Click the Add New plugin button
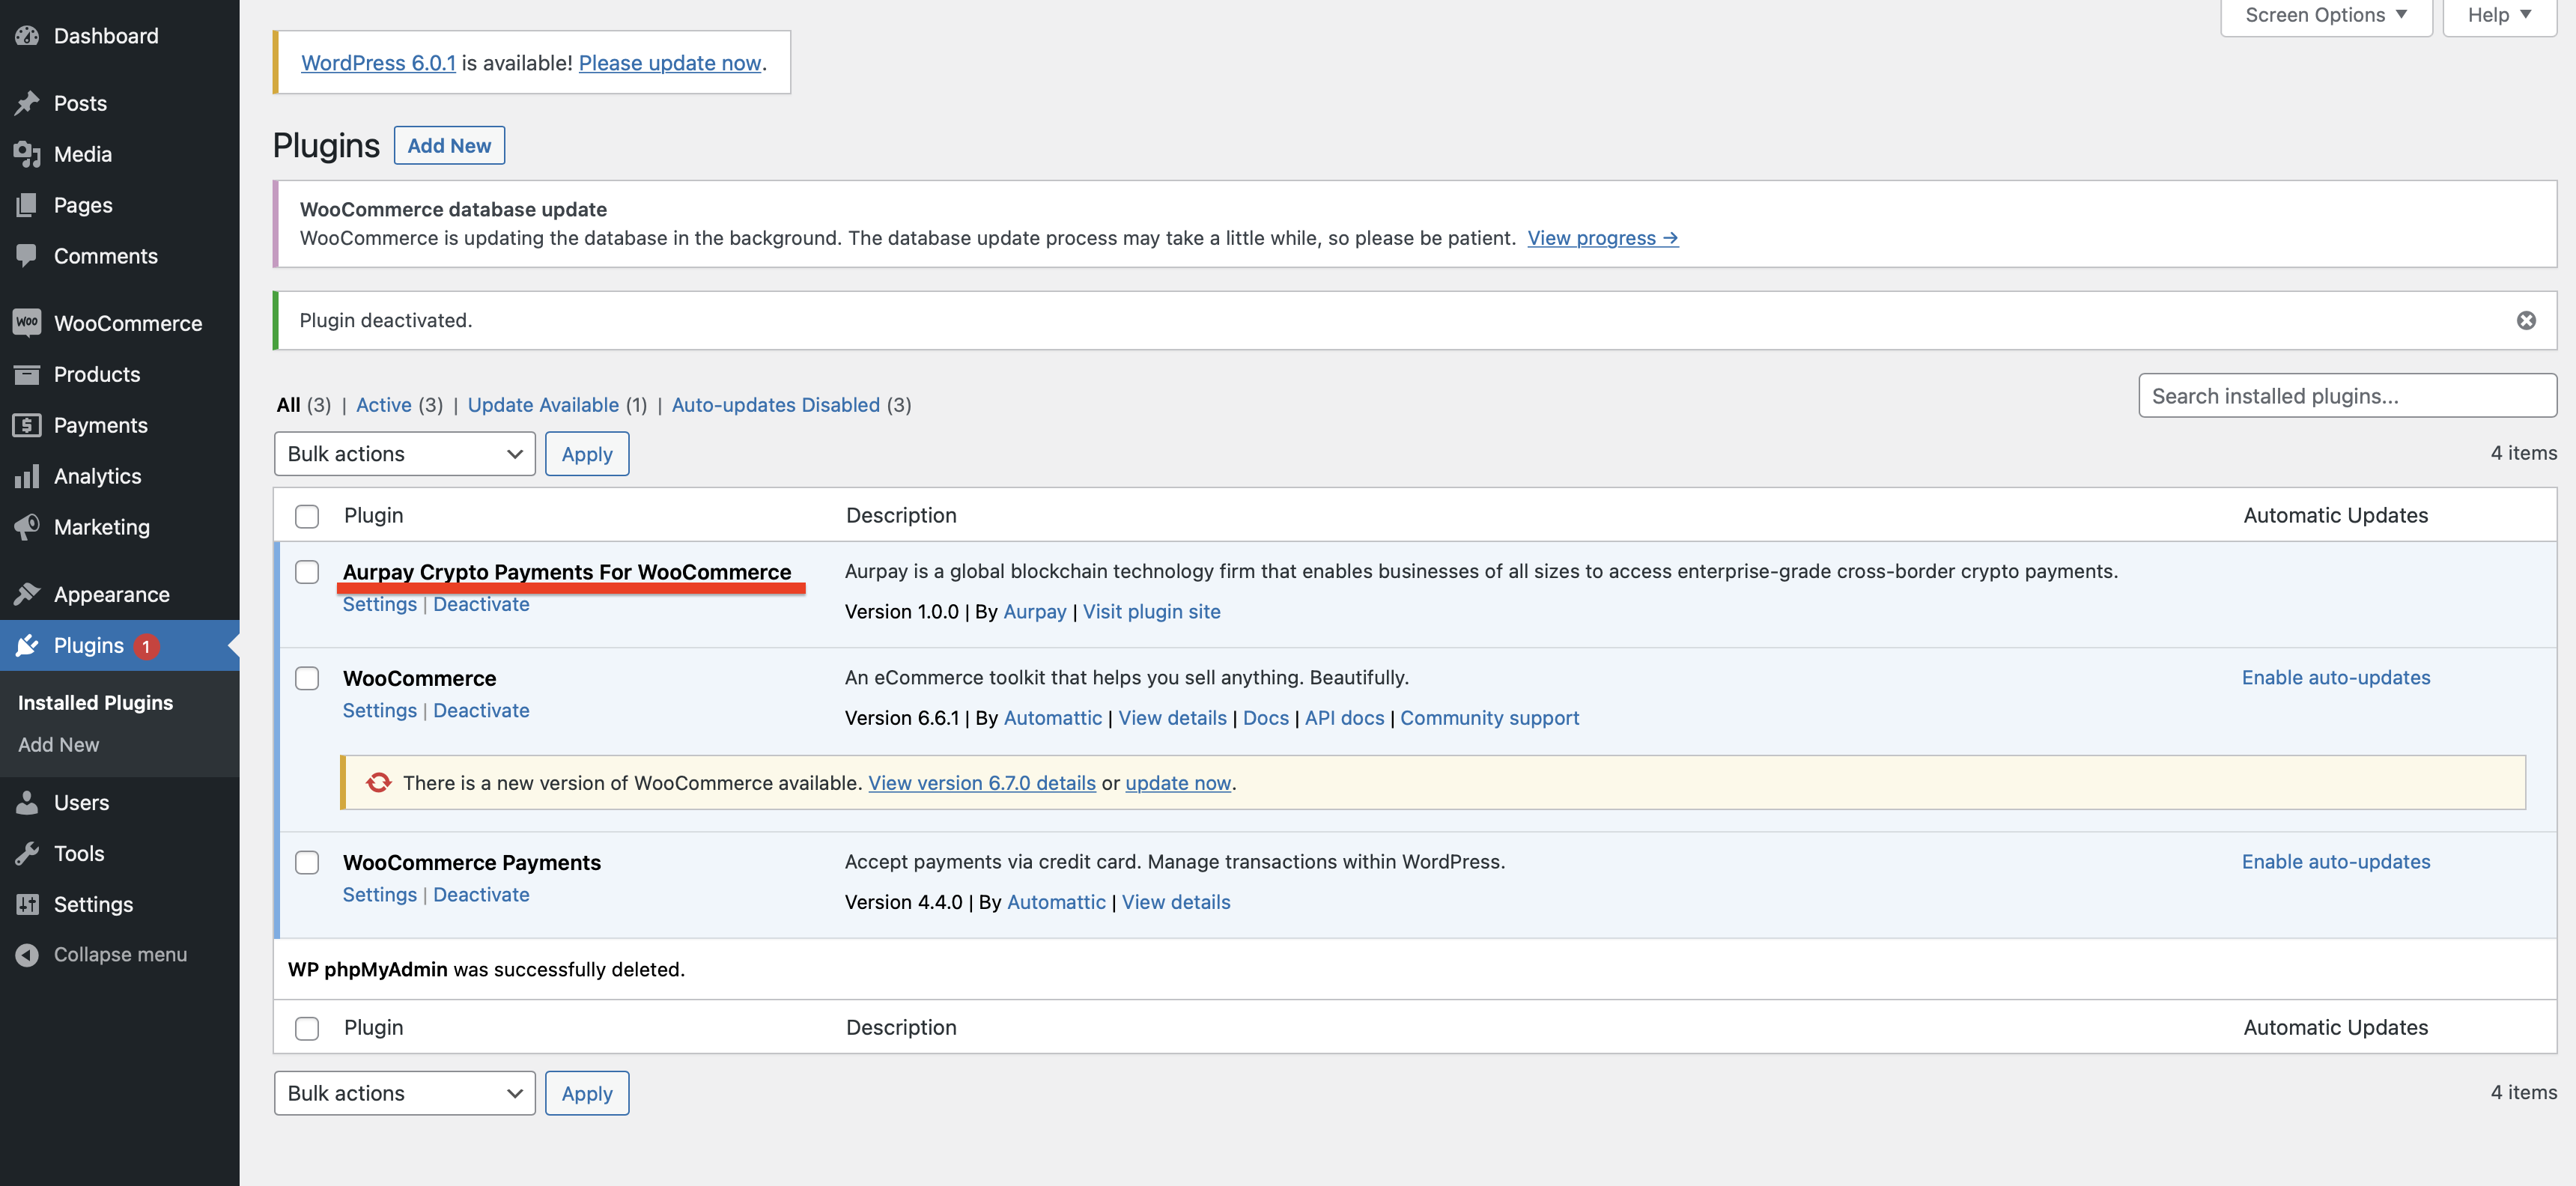Screen dimensions: 2576x1186 click(449, 145)
